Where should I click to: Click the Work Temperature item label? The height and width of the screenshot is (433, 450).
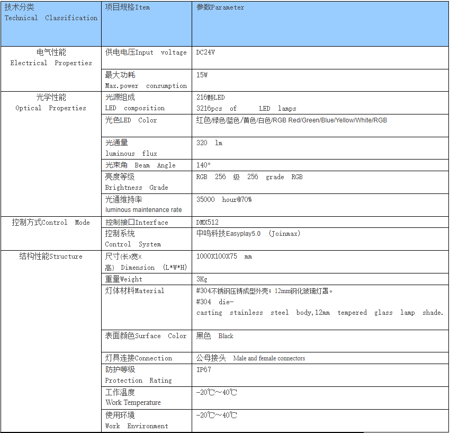point(133,403)
